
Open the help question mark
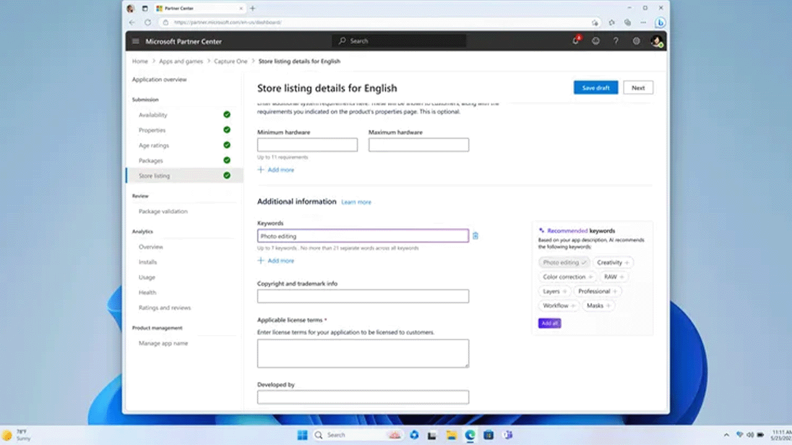616,41
